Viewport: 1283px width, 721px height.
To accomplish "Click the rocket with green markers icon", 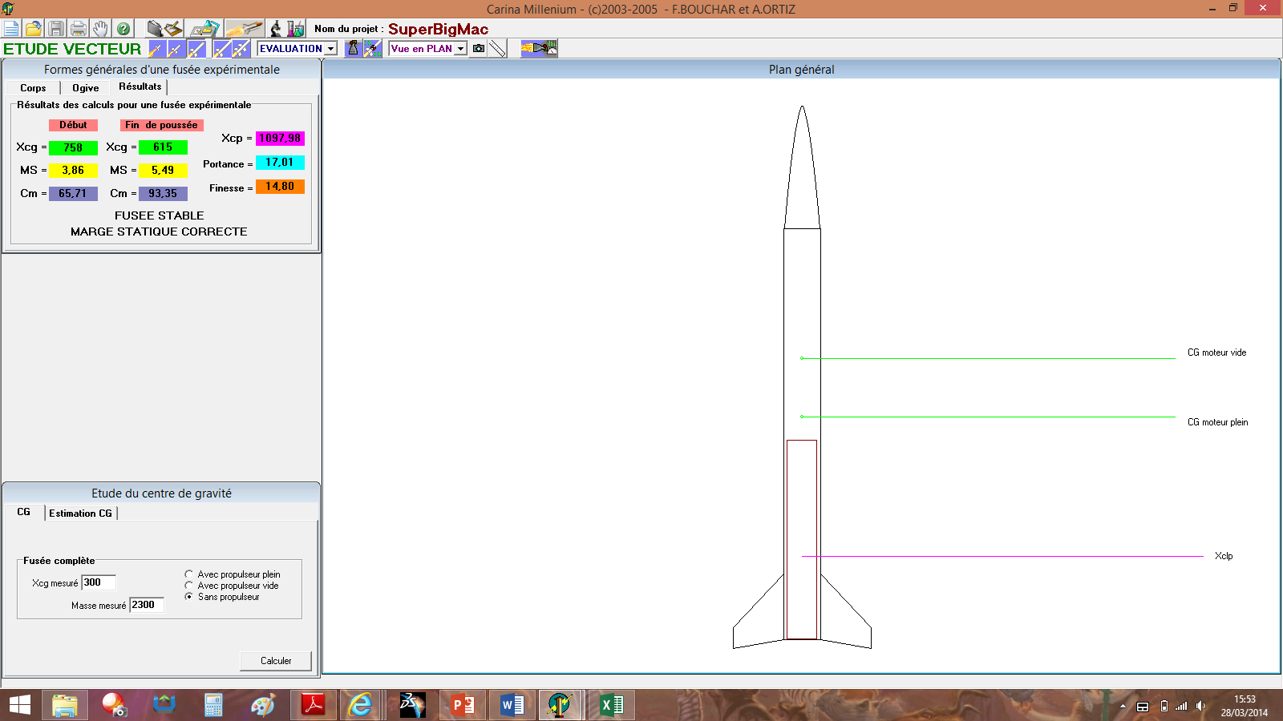I will click(x=372, y=49).
